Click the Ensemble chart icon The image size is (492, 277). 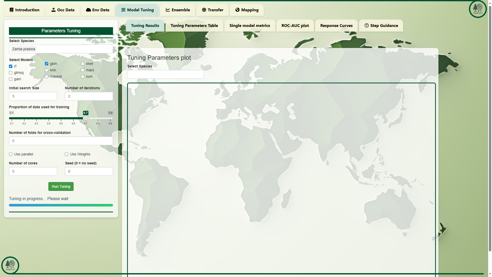pos(168,10)
